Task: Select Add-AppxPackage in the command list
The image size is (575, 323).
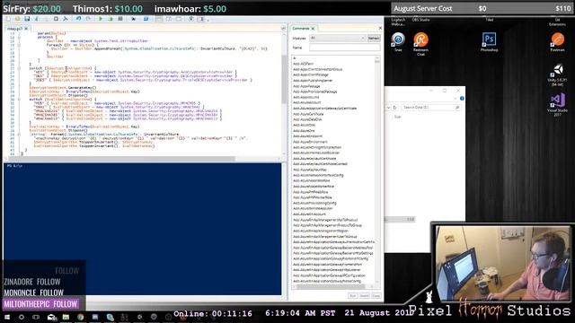Action: 306,86
